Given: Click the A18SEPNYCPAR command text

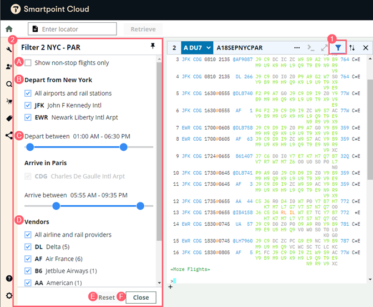Looking at the screenshot, I should [x=240, y=48].
